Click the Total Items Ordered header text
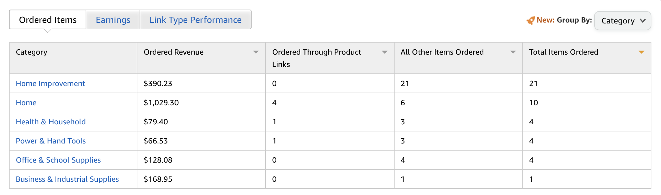This screenshot has width=661, height=195. (564, 52)
